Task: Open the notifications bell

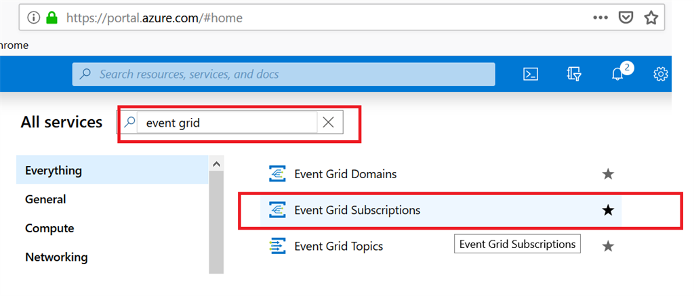Action: (617, 75)
